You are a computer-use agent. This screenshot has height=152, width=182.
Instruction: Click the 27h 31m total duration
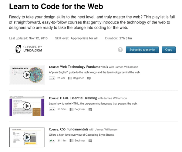pyautogui.click(x=126, y=38)
